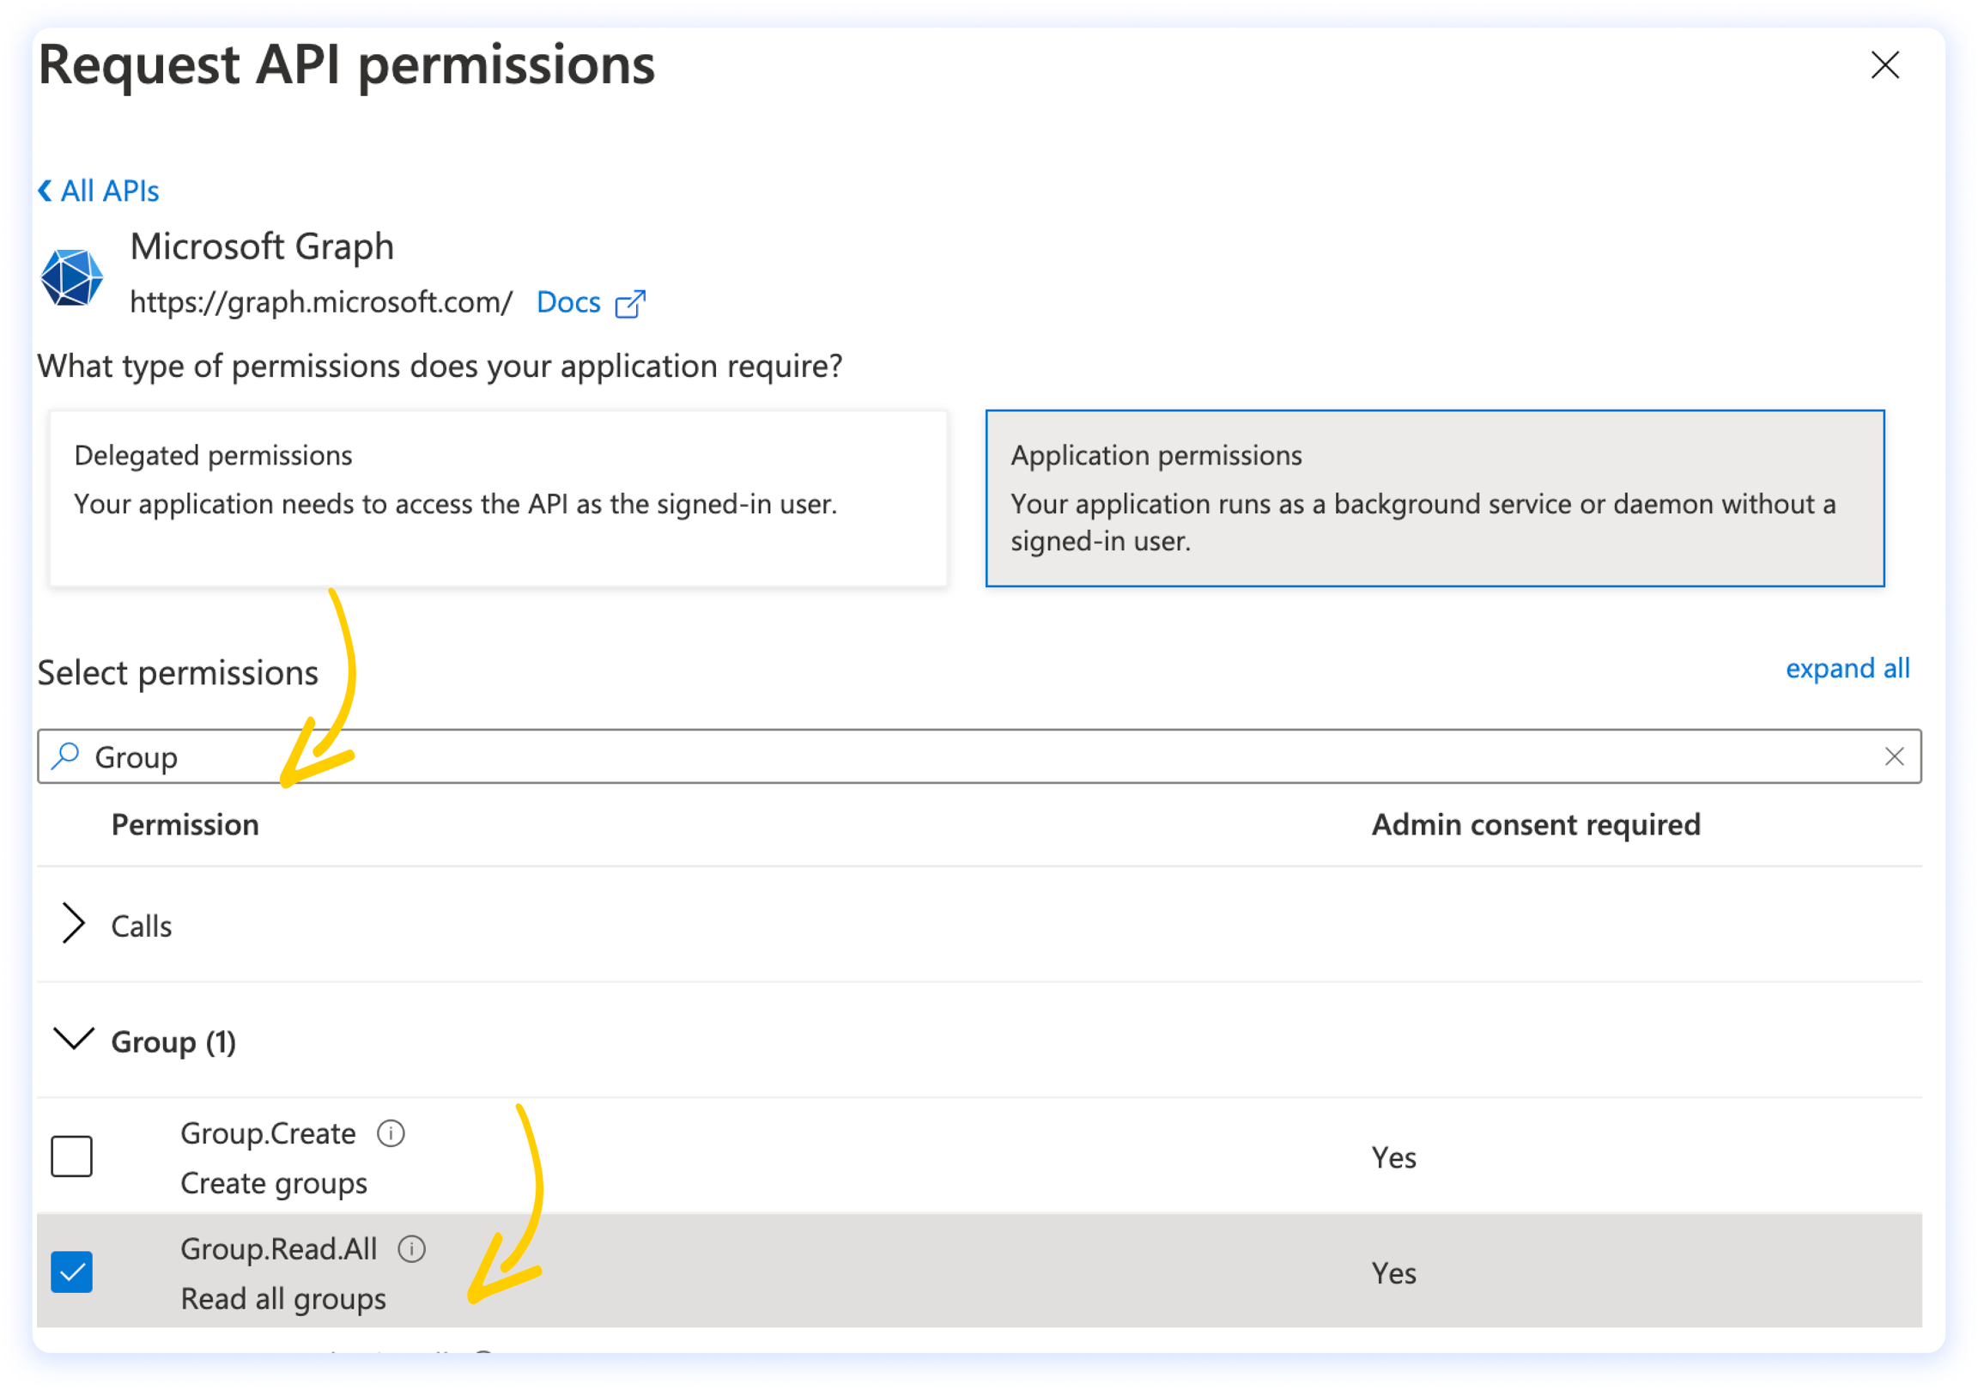Expand the Calls permission category

(74, 925)
